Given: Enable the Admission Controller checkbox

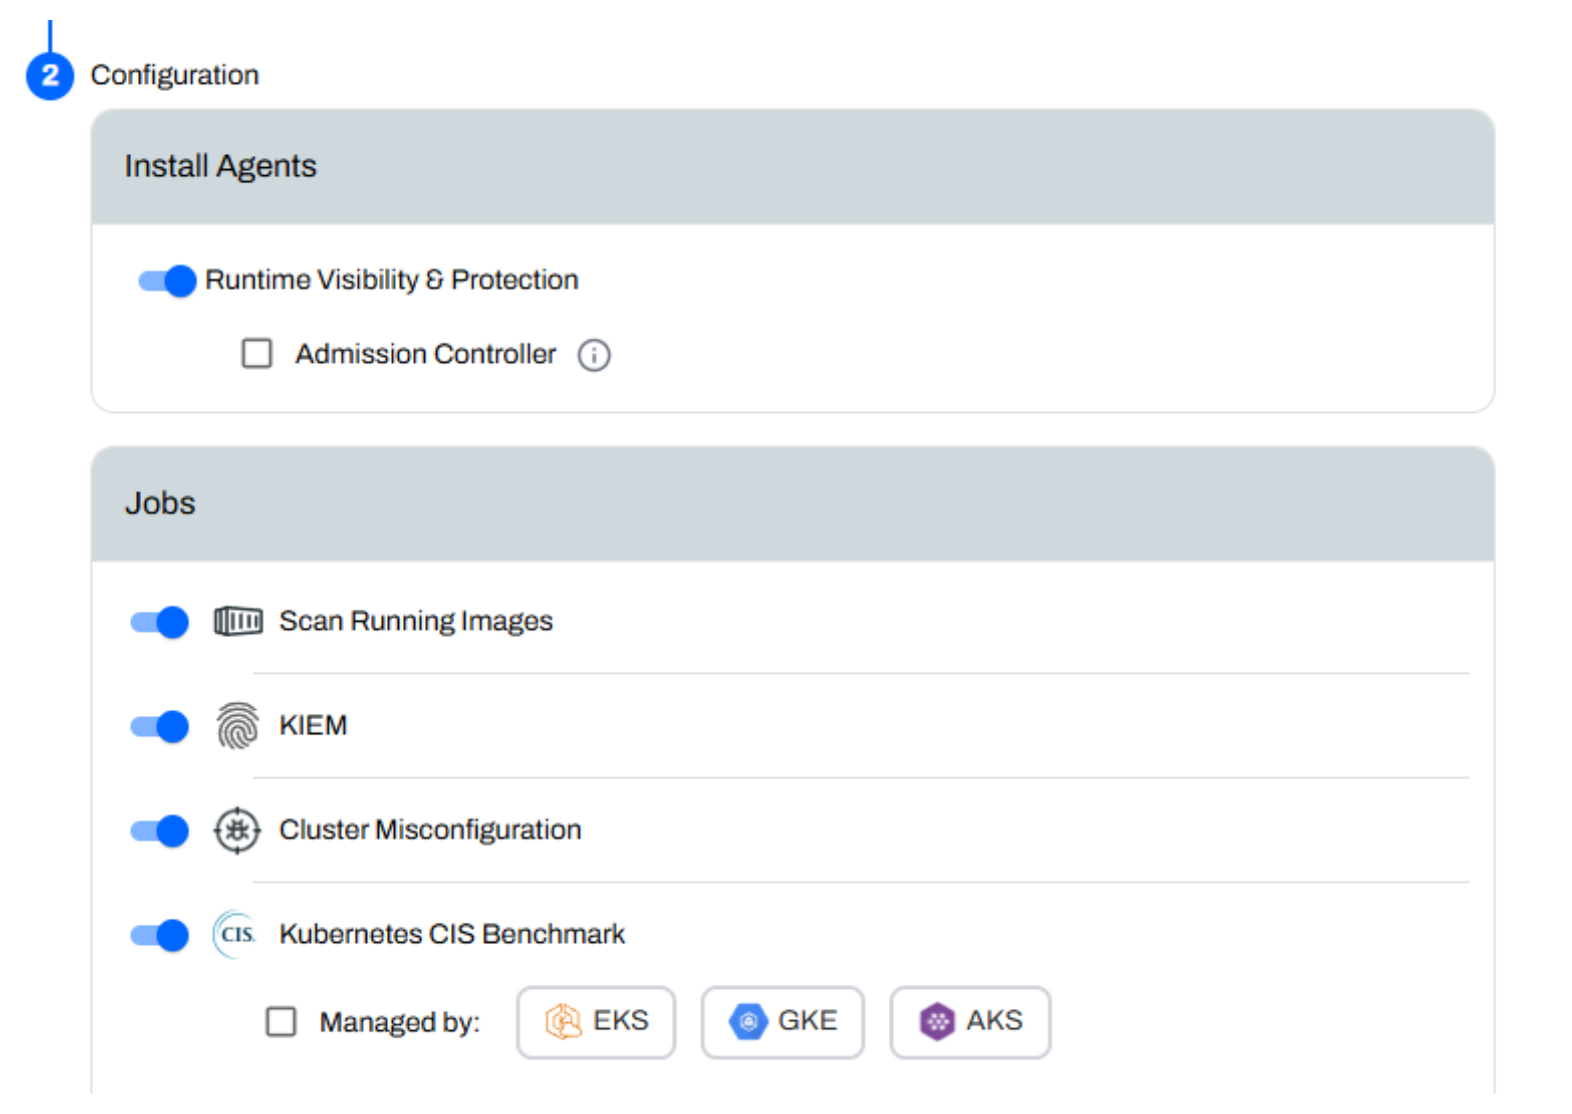Looking at the screenshot, I should pyautogui.click(x=257, y=354).
